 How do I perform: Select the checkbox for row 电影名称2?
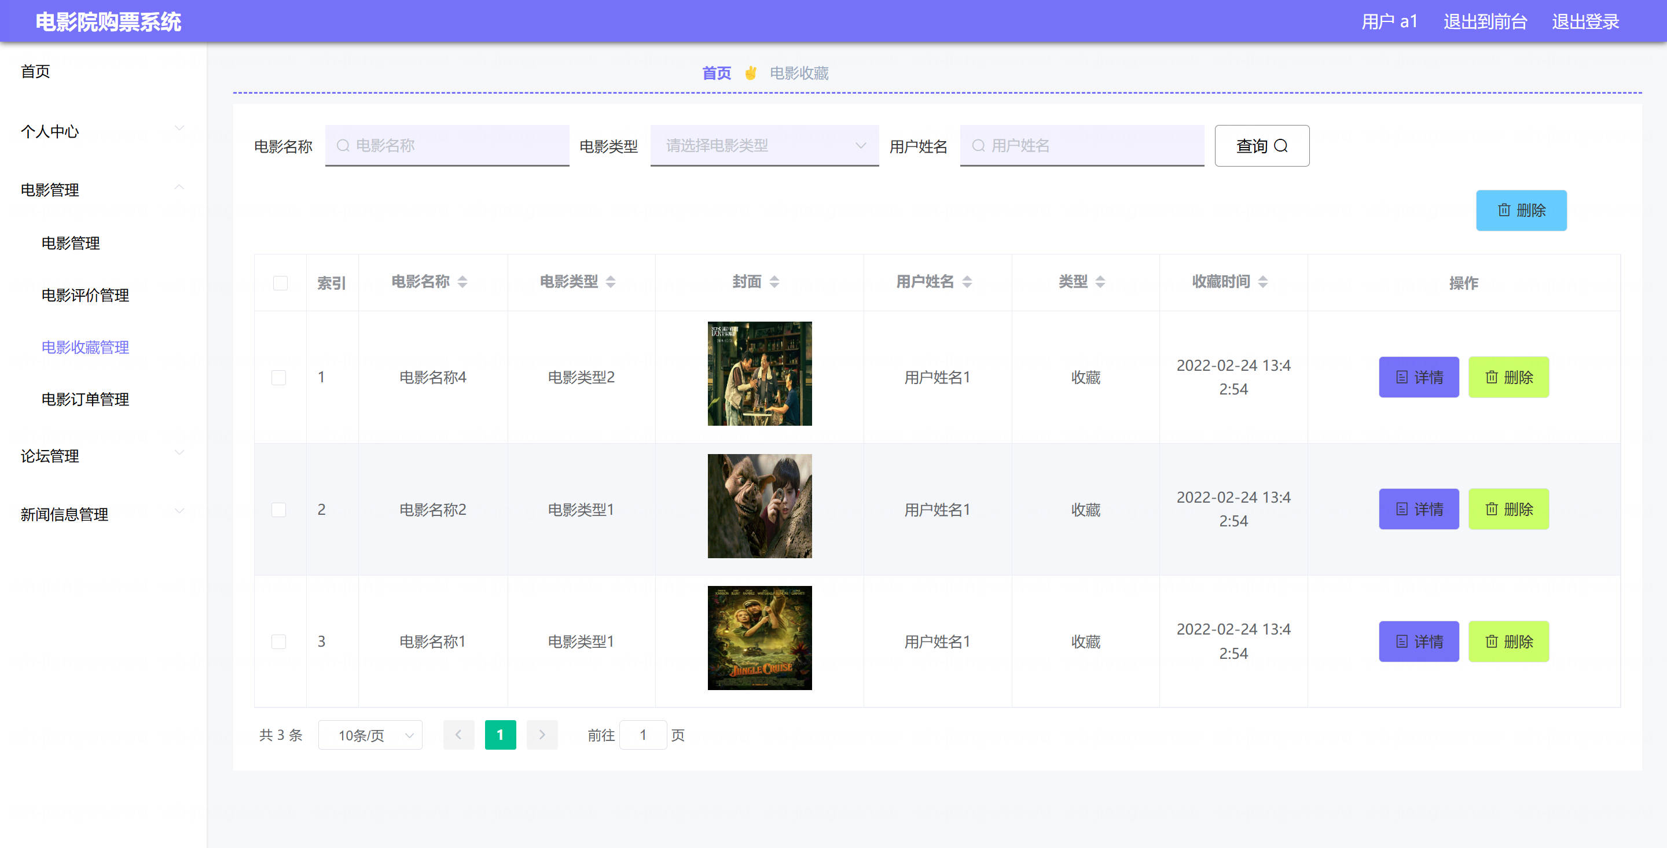[x=279, y=510]
